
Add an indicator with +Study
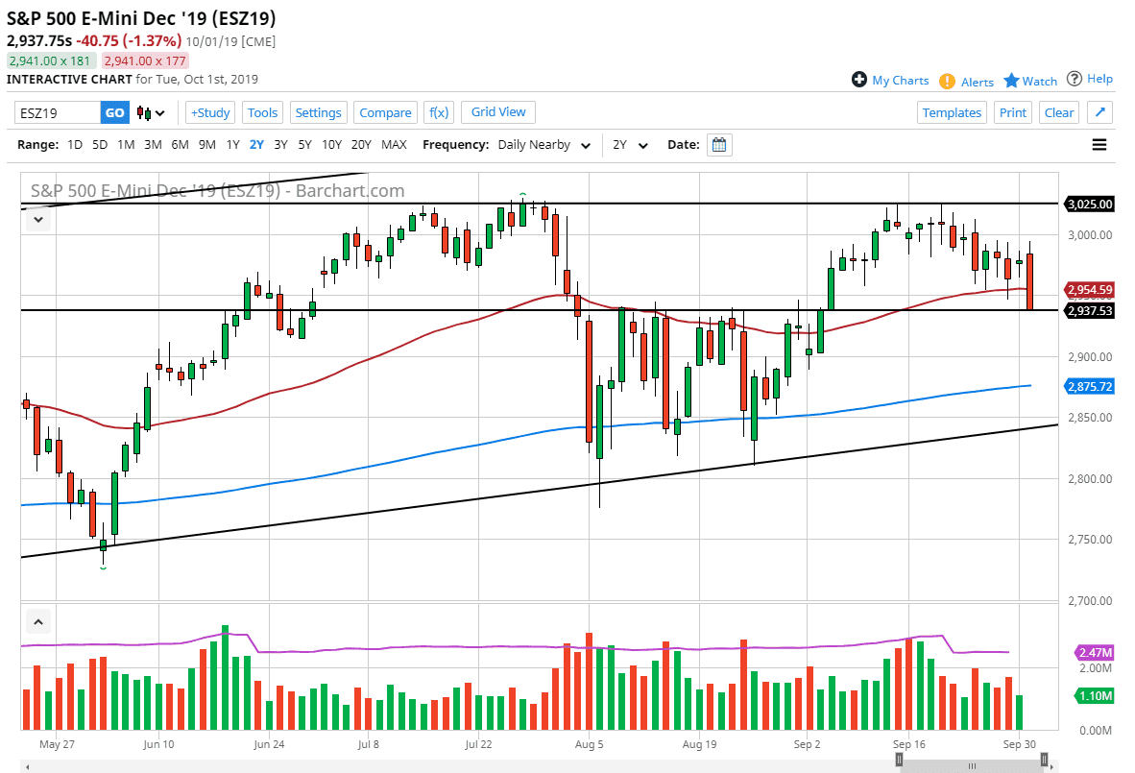coord(209,112)
